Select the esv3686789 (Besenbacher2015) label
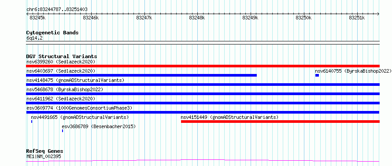 pyautogui.click(x=99, y=126)
